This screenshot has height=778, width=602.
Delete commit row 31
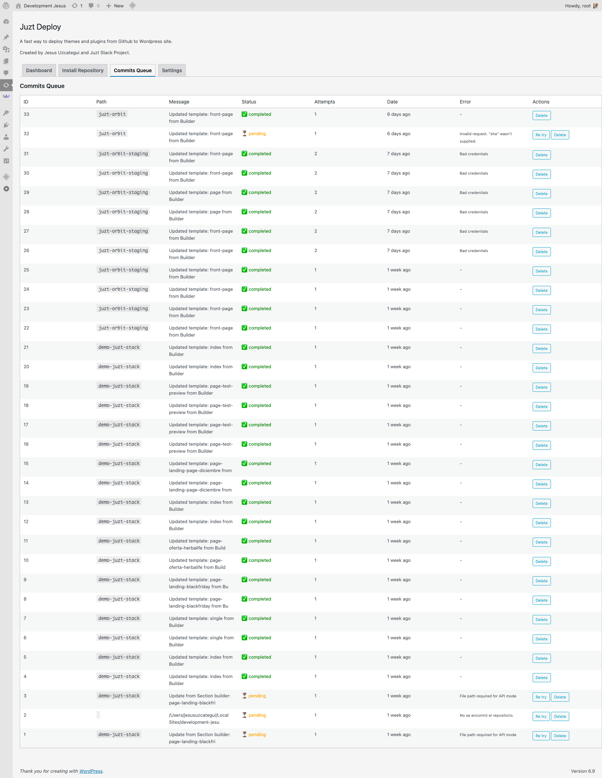[541, 155]
